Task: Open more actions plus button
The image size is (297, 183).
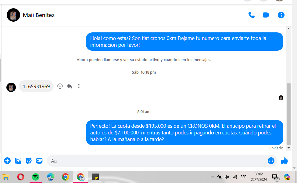Action: 7,161
